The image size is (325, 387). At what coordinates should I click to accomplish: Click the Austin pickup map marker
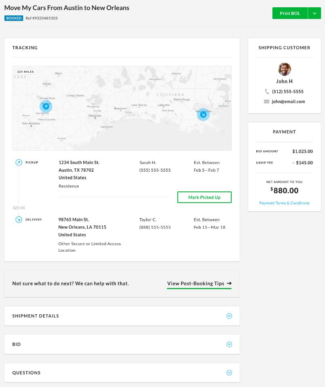tap(46, 107)
